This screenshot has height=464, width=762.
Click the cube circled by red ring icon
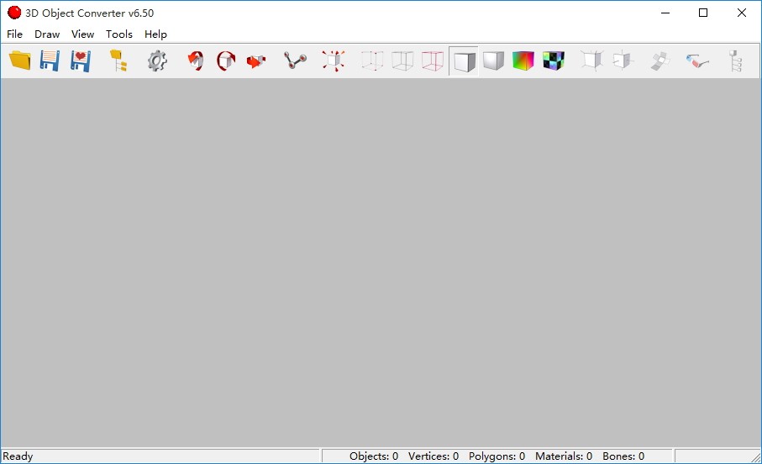point(226,61)
